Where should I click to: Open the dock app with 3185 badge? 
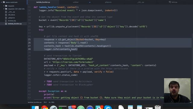72,107
